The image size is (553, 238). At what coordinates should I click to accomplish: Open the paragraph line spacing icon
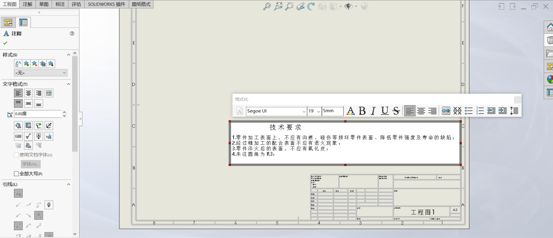click(x=514, y=111)
